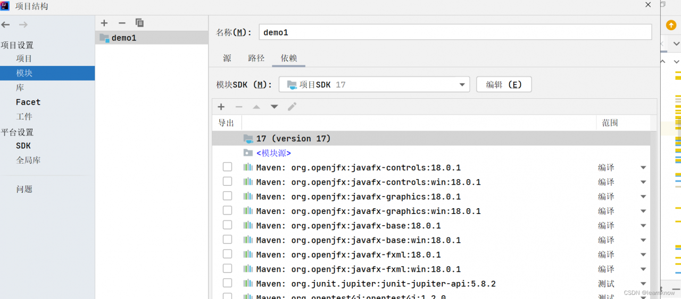681x299 pixels.
Task: Open scope dropdown for javafx-controls:18.0.1
Action: pos(643,168)
